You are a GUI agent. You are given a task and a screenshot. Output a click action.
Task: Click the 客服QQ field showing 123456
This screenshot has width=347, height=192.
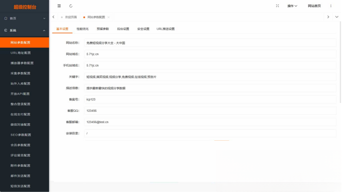click(x=210, y=111)
